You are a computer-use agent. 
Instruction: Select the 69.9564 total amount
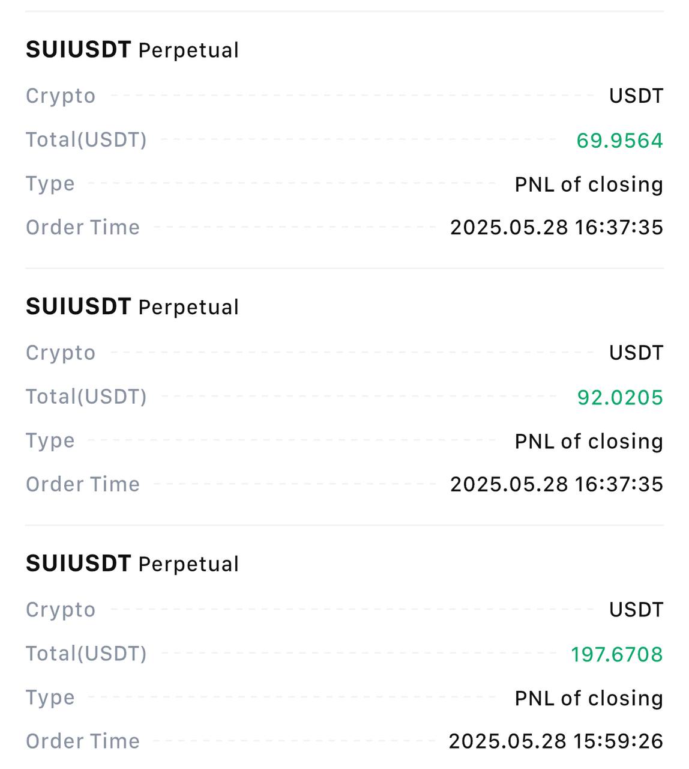[x=619, y=141]
